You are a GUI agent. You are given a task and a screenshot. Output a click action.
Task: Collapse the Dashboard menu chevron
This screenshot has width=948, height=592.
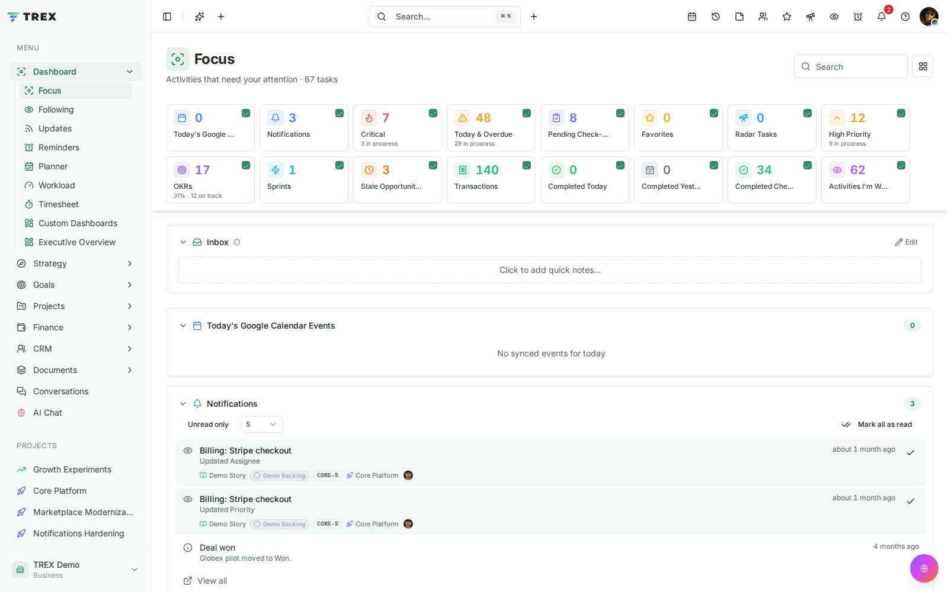(x=130, y=72)
